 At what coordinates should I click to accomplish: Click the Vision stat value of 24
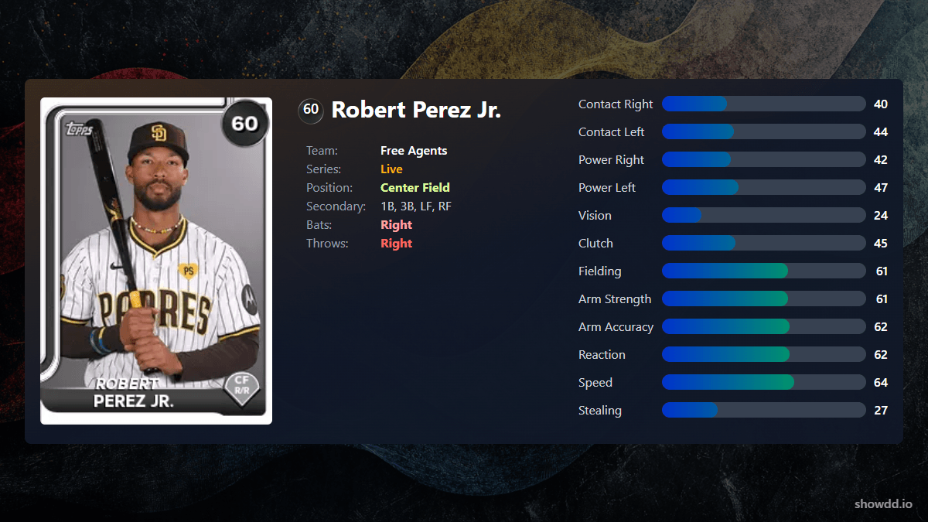881,215
